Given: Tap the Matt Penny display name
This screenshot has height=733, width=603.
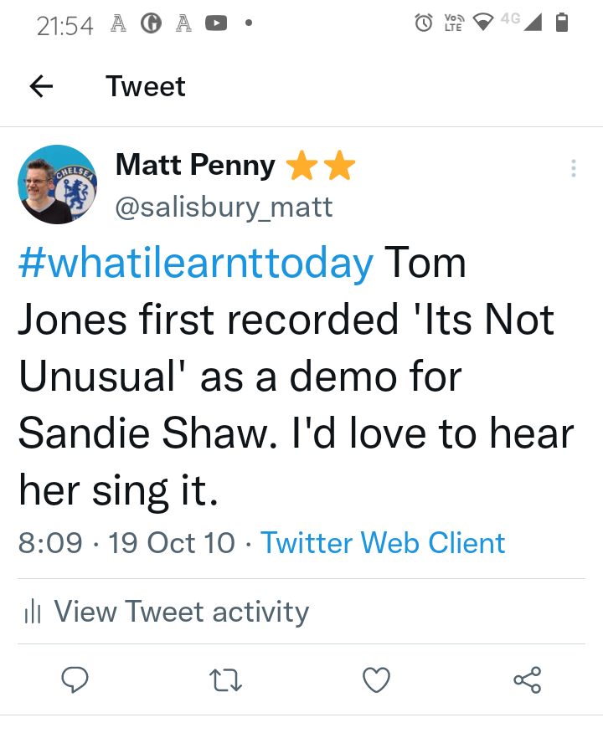Looking at the screenshot, I should (195, 166).
